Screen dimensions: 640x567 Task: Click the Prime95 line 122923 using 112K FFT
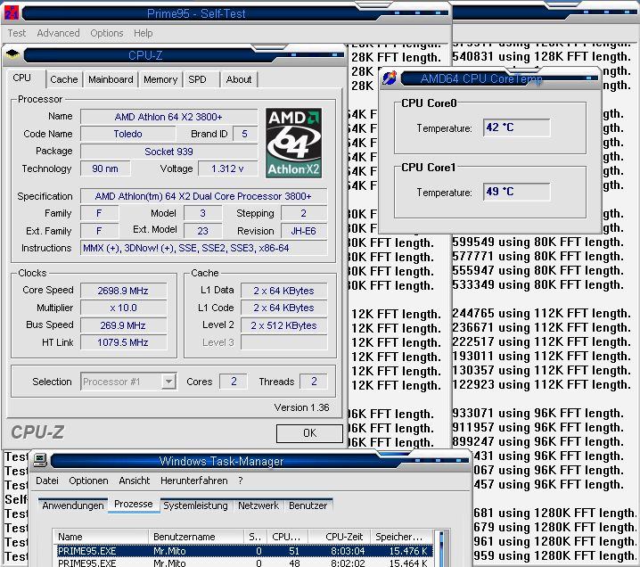pos(542,384)
